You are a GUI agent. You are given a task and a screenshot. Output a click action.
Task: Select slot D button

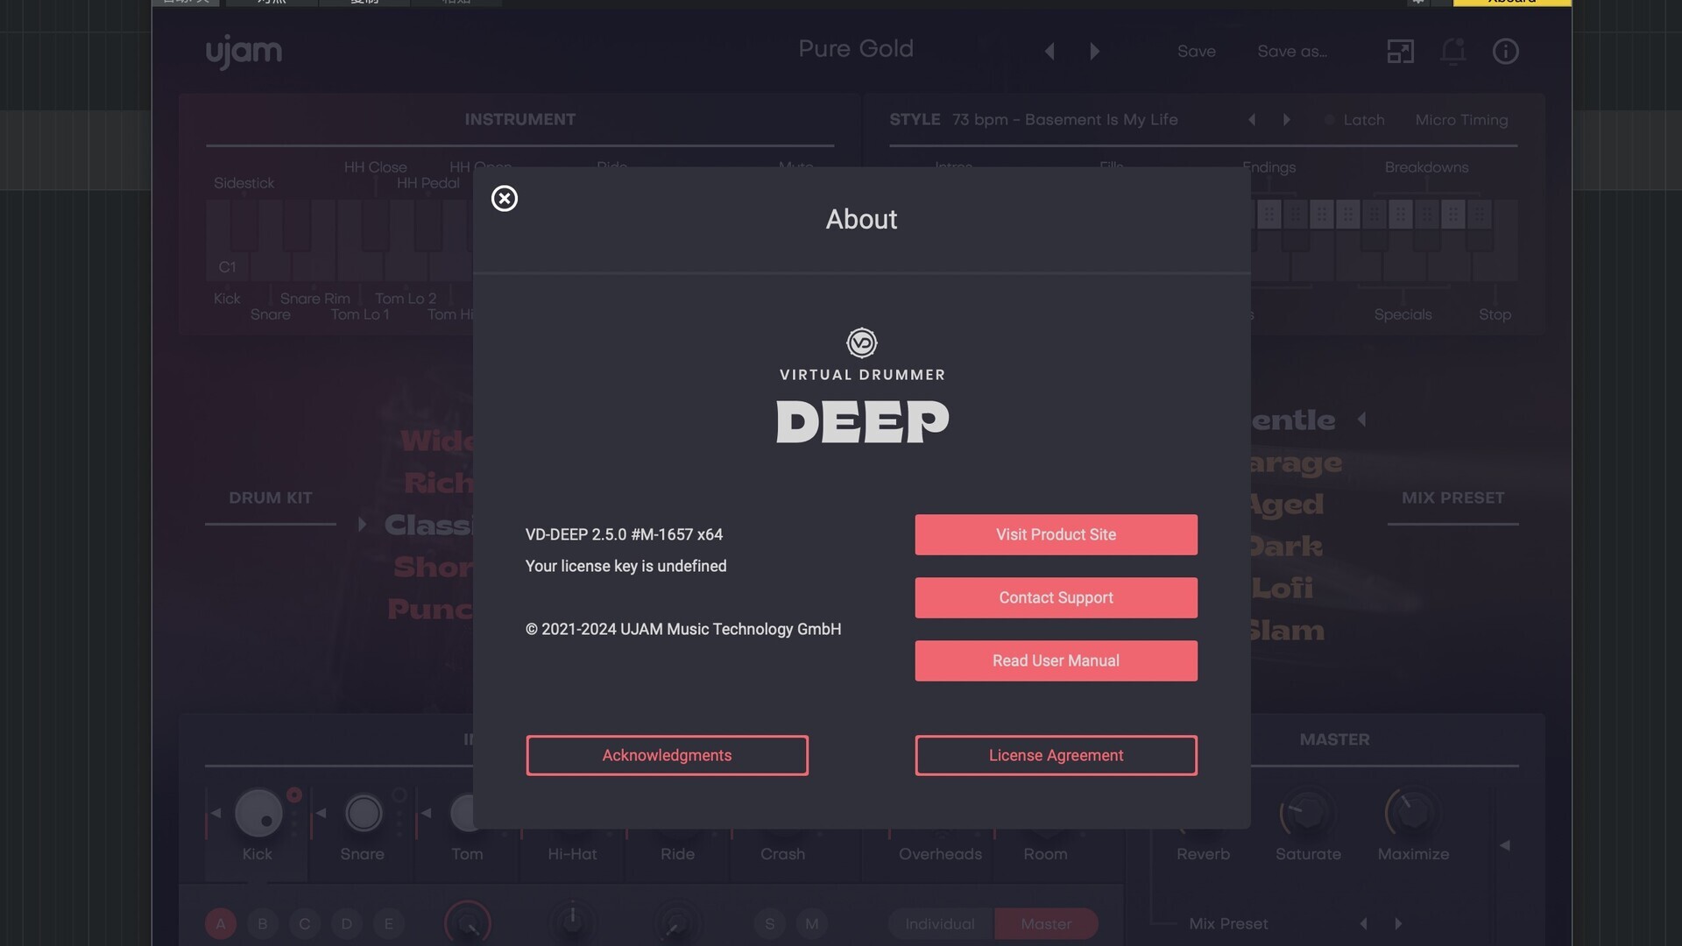[347, 923]
